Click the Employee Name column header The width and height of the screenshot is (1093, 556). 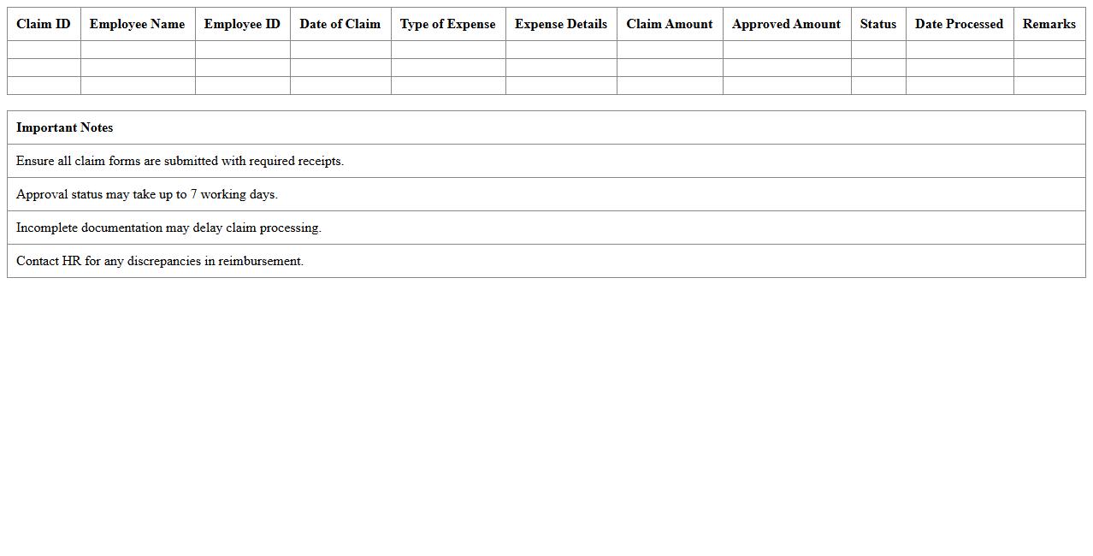137,24
